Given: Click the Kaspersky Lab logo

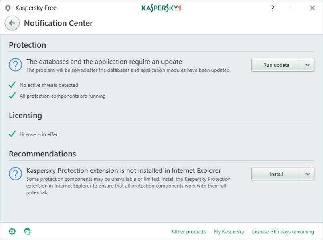Looking at the screenshot, I should coord(161,8).
